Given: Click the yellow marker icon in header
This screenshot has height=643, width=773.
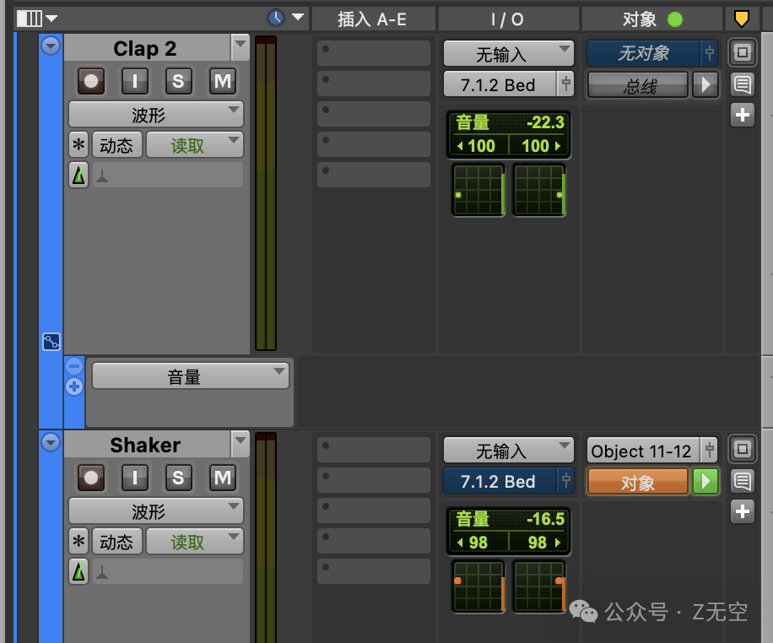Looking at the screenshot, I should [x=742, y=19].
